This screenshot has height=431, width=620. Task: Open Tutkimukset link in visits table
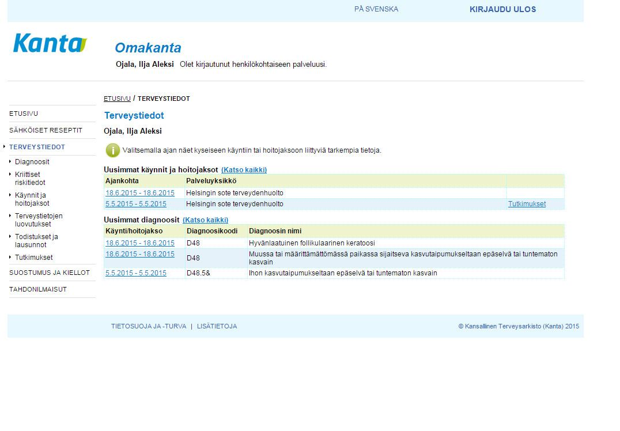click(527, 204)
